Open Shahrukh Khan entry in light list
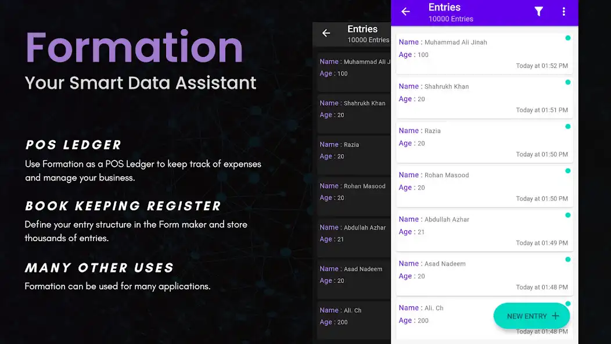Screen dimensions: 611x344 coord(484,98)
